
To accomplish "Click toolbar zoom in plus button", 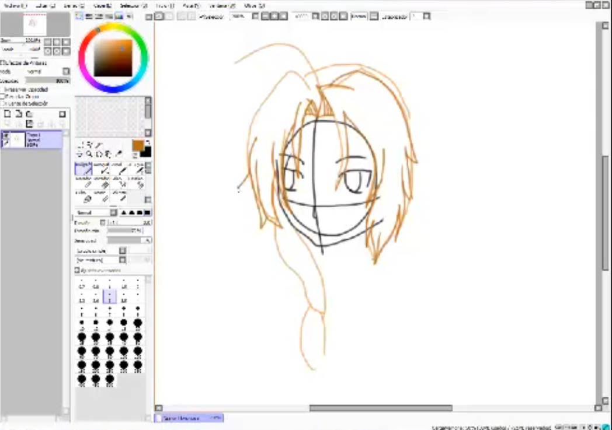I will (x=274, y=16).
